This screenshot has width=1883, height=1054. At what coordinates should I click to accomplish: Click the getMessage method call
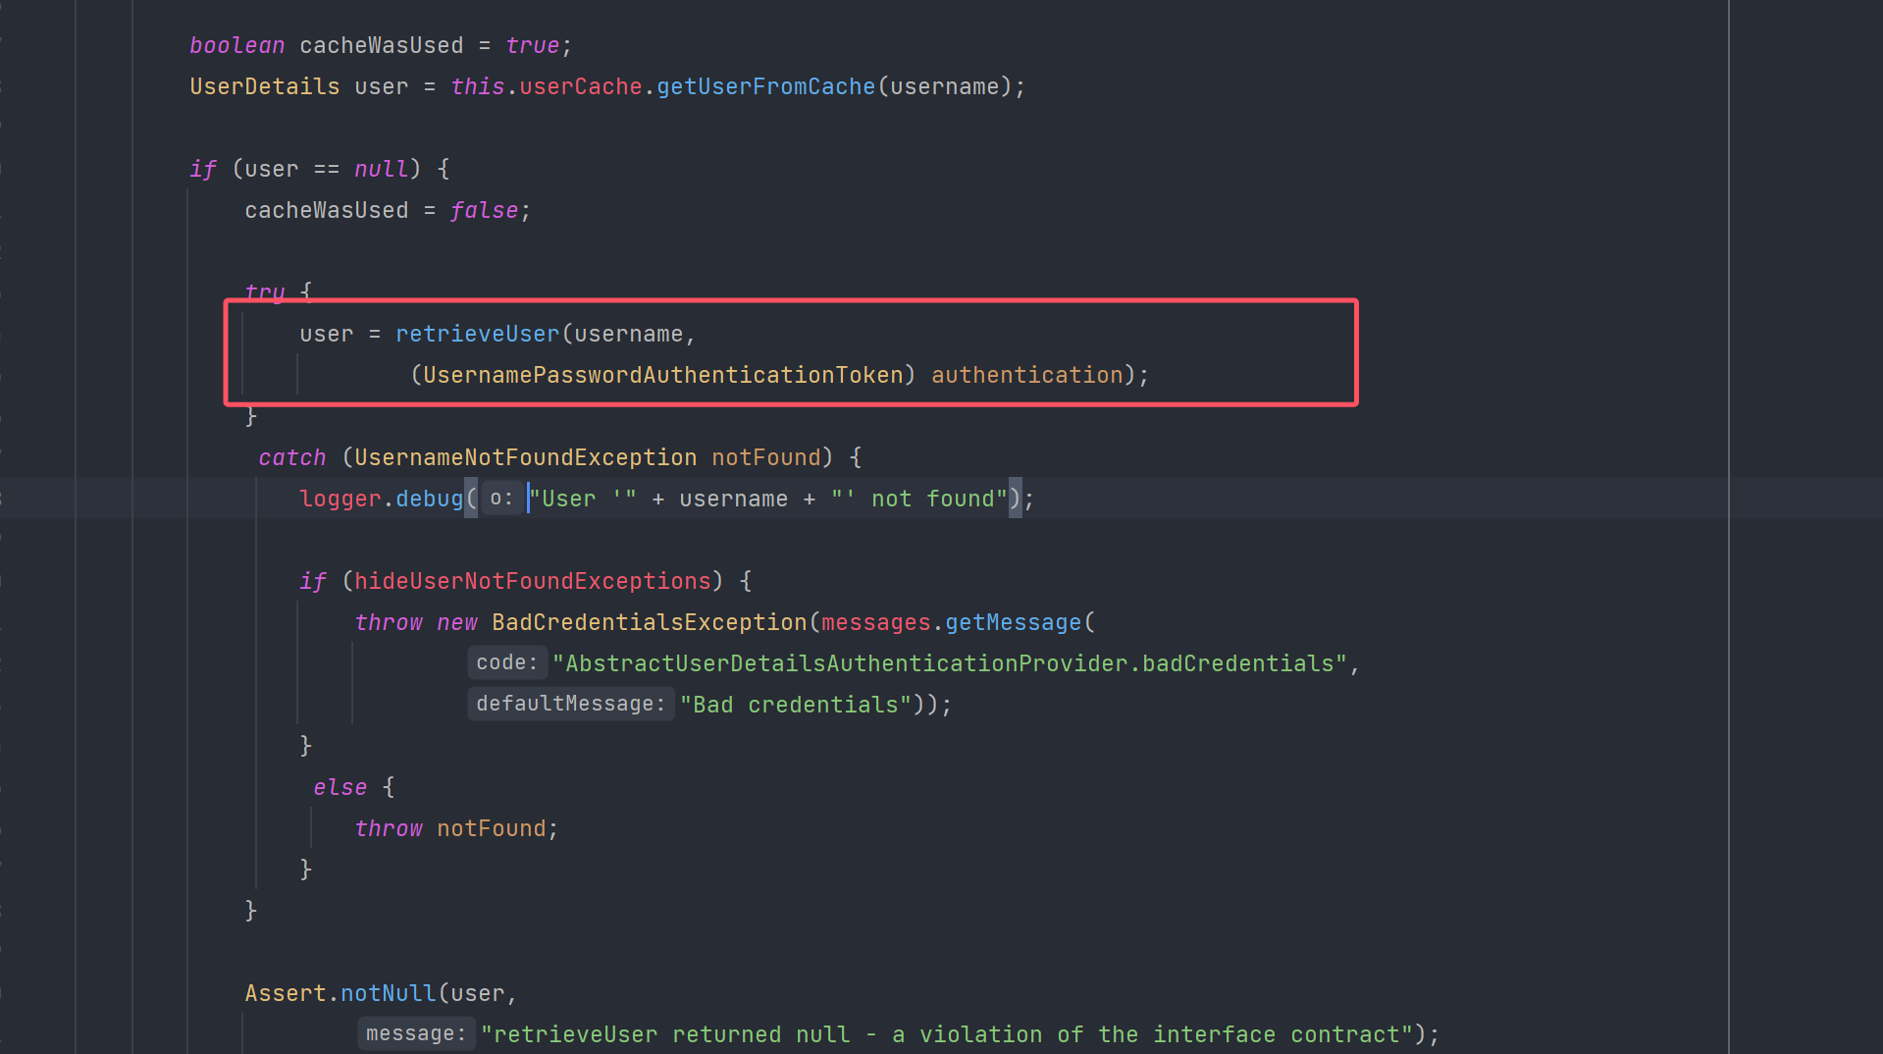tap(1013, 622)
